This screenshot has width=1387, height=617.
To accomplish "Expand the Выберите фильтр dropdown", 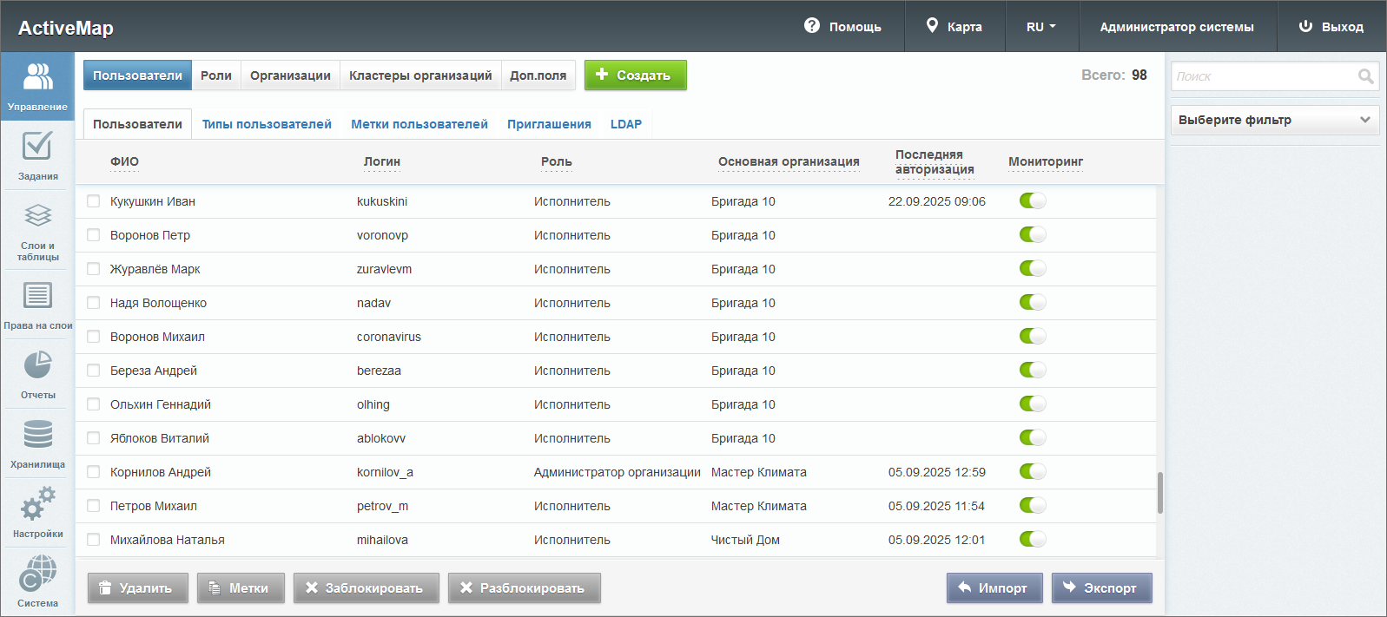I will pos(1274,120).
